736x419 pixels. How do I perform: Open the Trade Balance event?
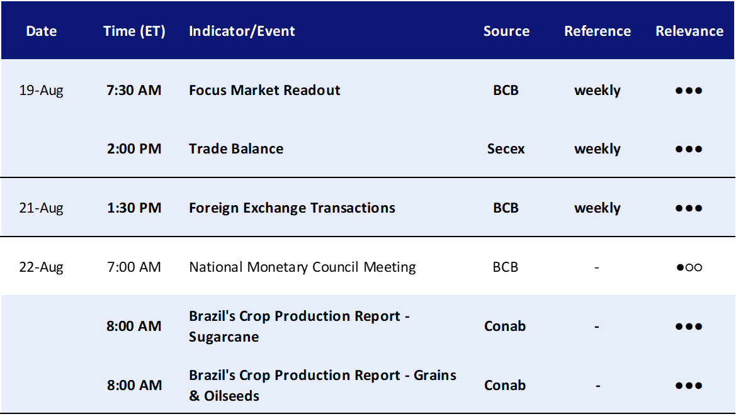pyautogui.click(x=236, y=148)
